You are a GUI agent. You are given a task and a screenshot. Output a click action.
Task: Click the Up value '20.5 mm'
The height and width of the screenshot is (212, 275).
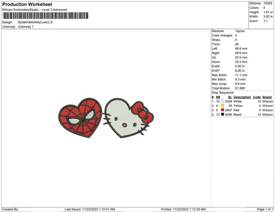241,57
